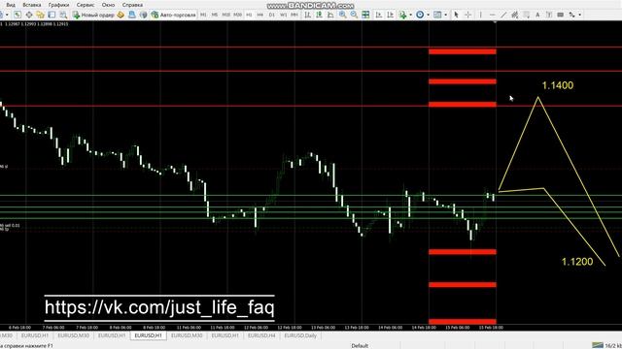Click the Новый ордер button
622x349 pixels.
(93, 15)
